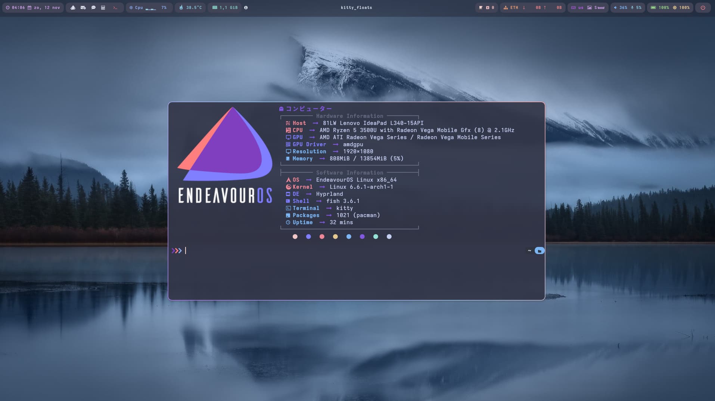
Task: Open the mail icon in top bar
Action: pos(83,7)
